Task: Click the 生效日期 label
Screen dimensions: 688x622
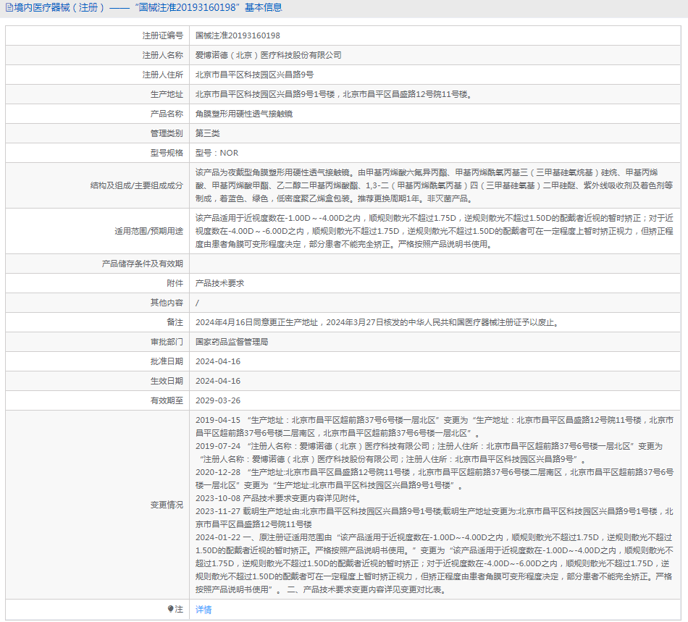Action: [167, 381]
